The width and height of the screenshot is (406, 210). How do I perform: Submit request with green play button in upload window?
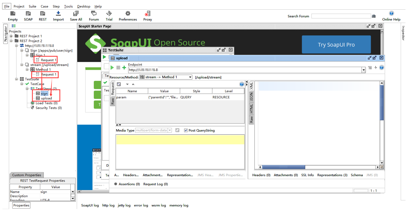tap(112, 68)
